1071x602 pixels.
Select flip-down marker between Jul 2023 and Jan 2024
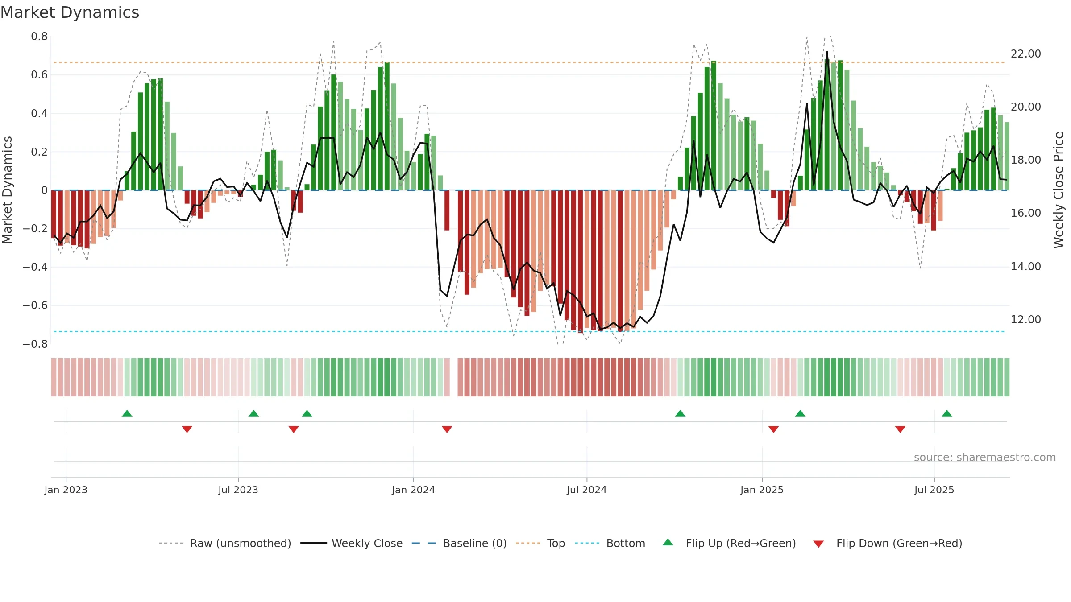click(294, 429)
